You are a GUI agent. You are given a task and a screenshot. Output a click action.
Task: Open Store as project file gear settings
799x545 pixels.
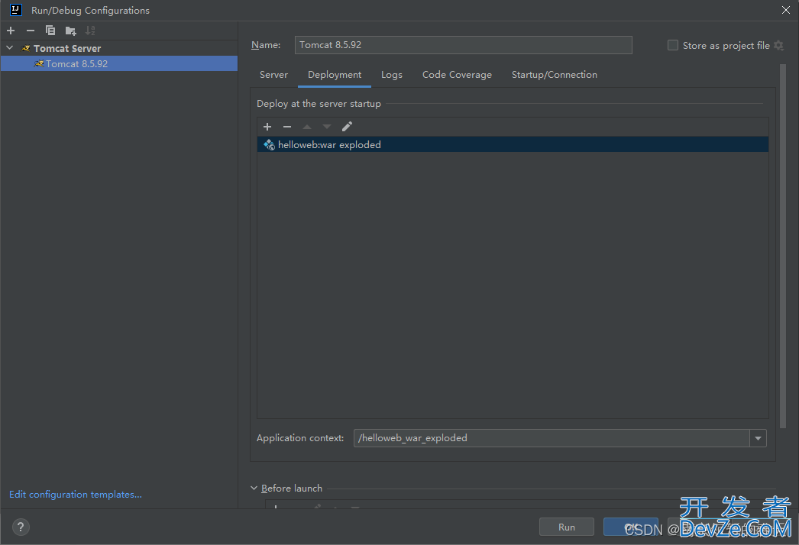tap(778, 45)
